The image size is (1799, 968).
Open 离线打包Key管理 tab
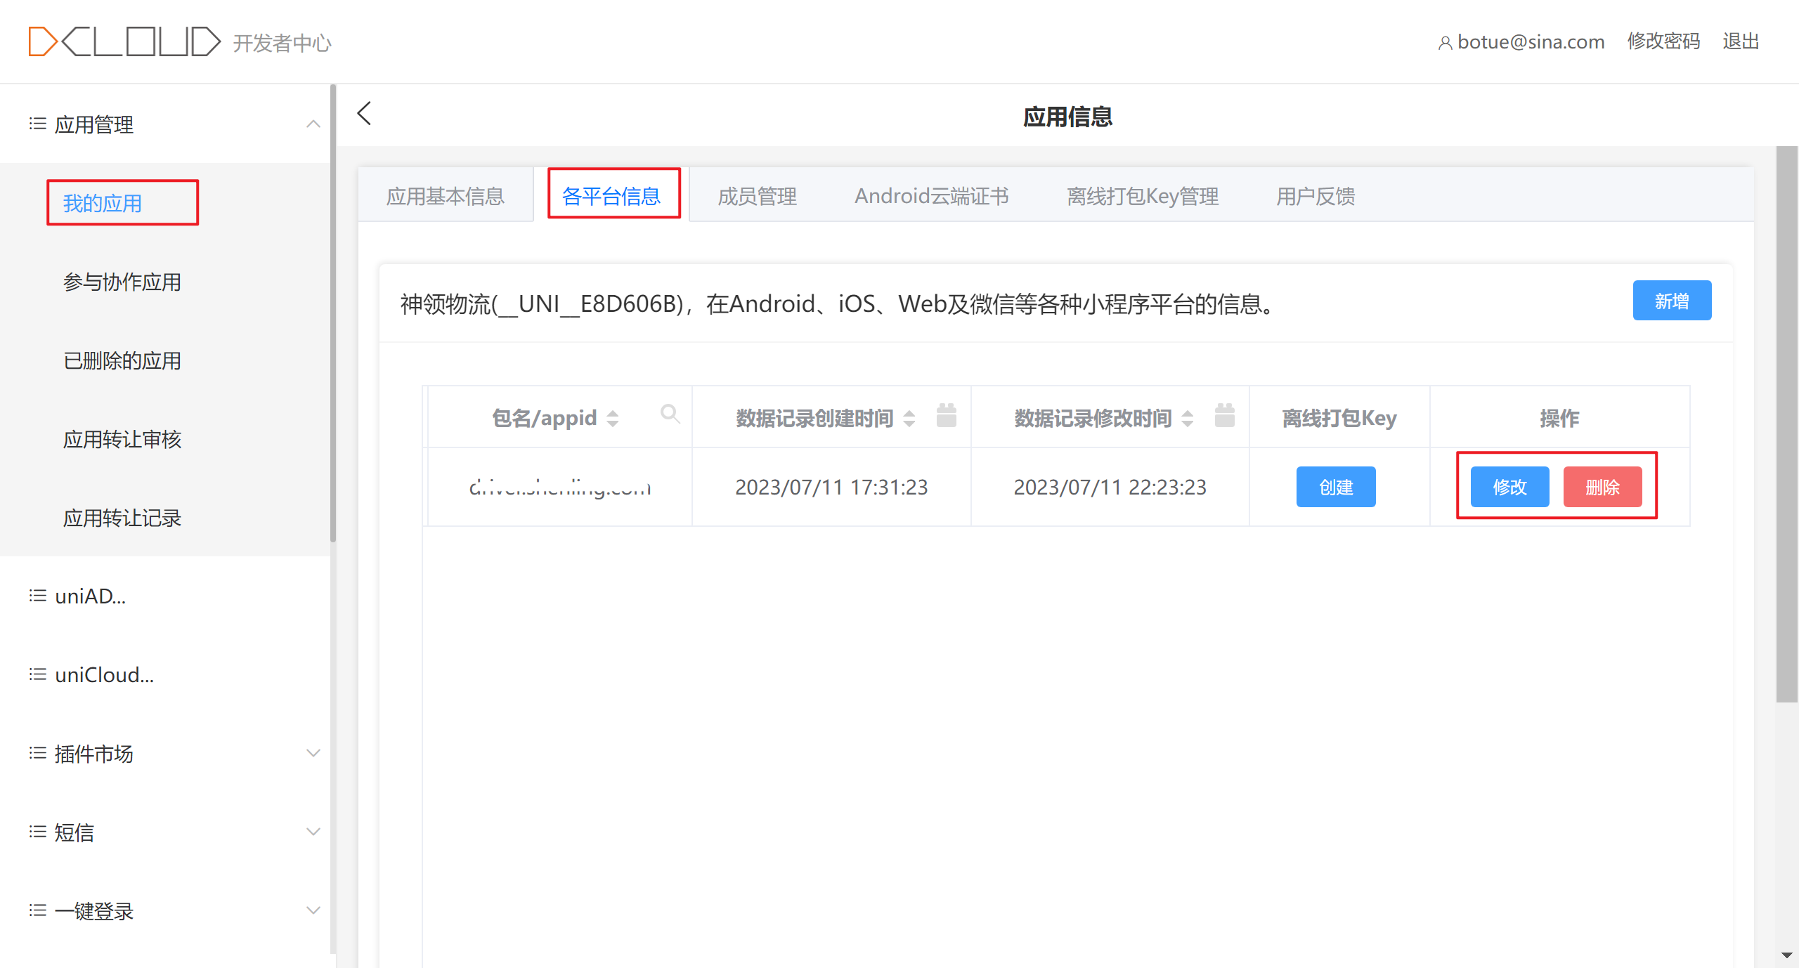pos(1143,196)
